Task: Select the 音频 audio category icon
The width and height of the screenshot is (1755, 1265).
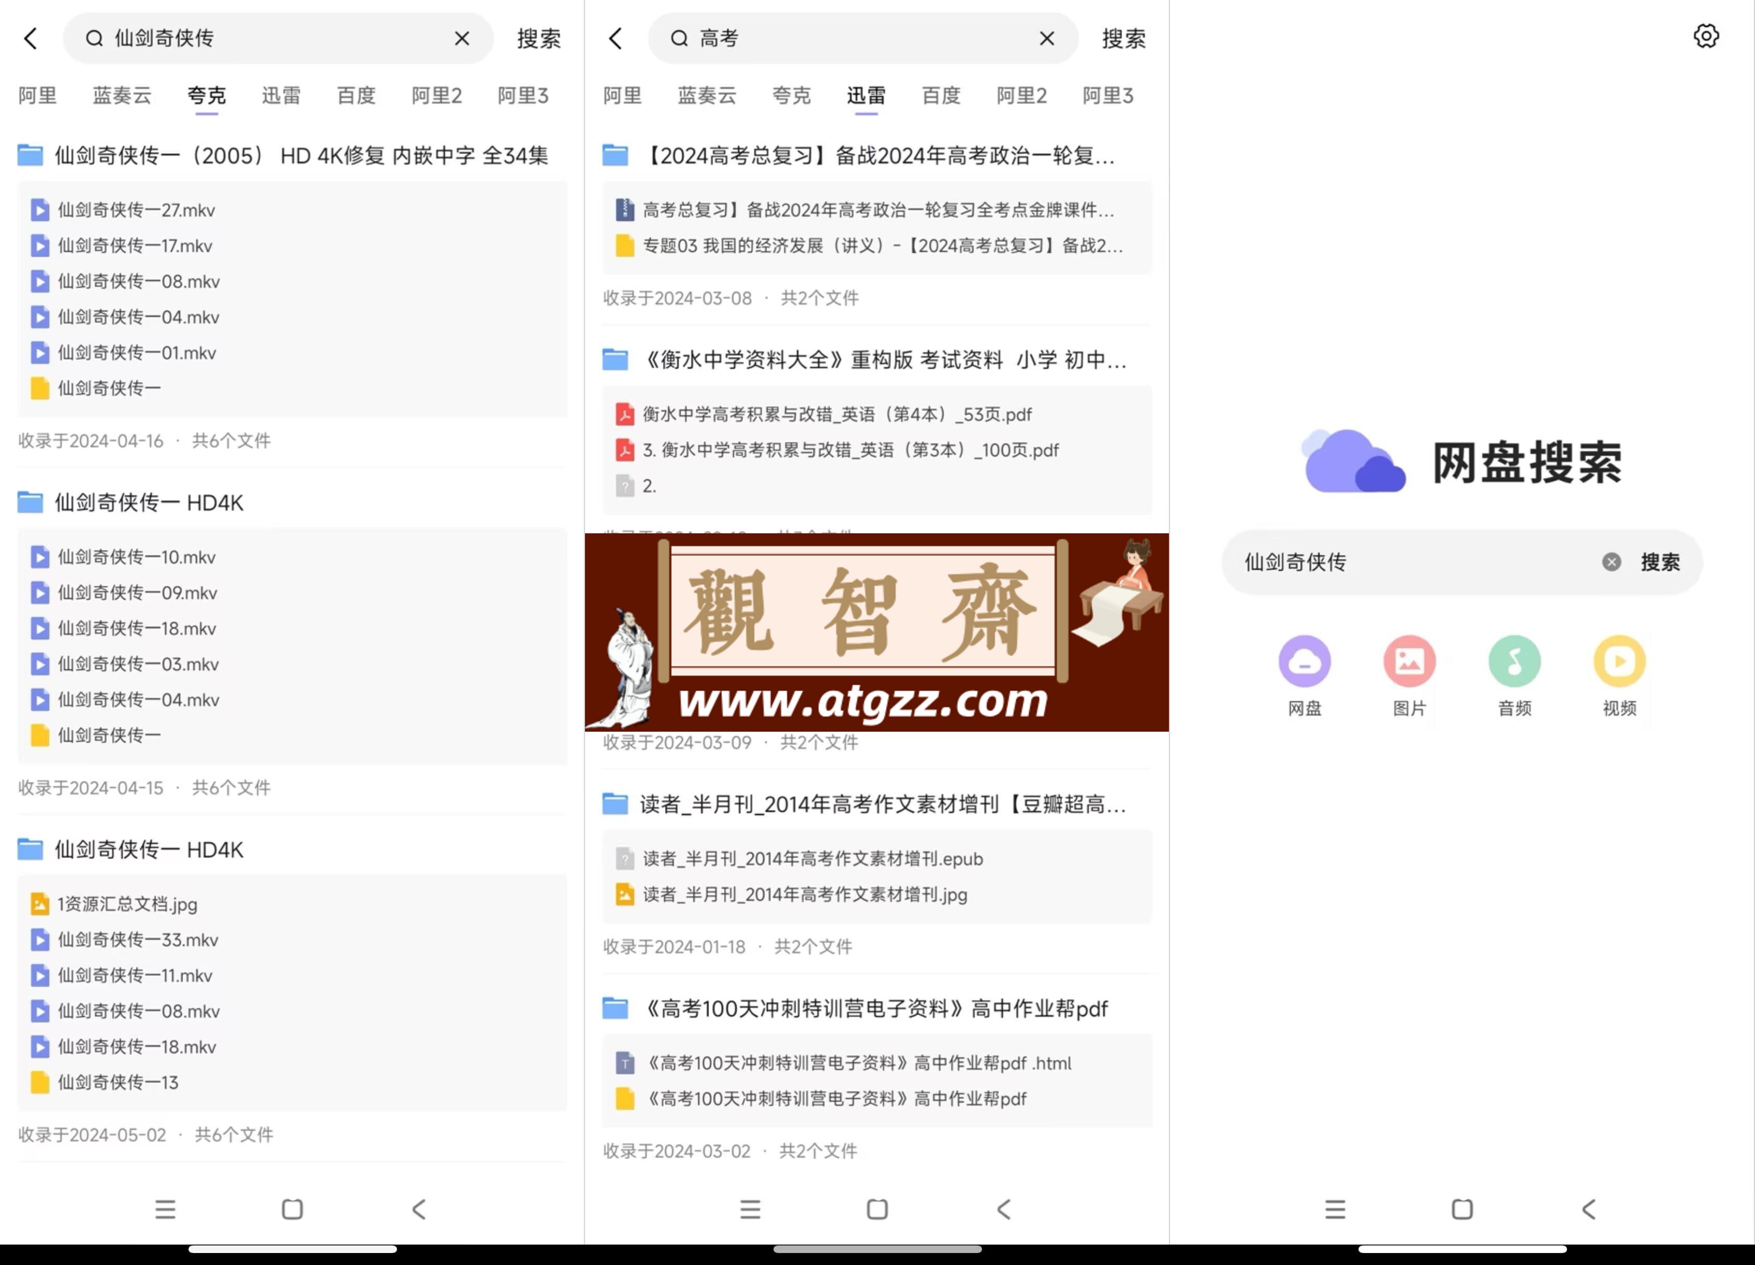Action: click(x=1514, y=661)
